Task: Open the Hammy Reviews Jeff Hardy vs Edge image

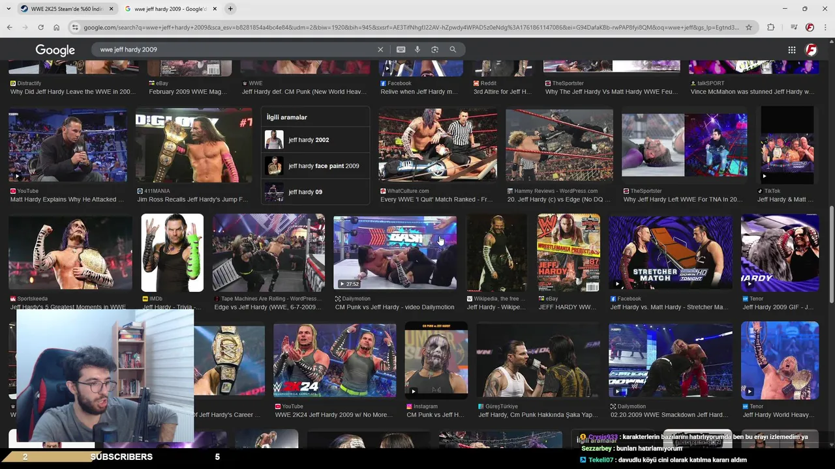Action: point(559,145)
